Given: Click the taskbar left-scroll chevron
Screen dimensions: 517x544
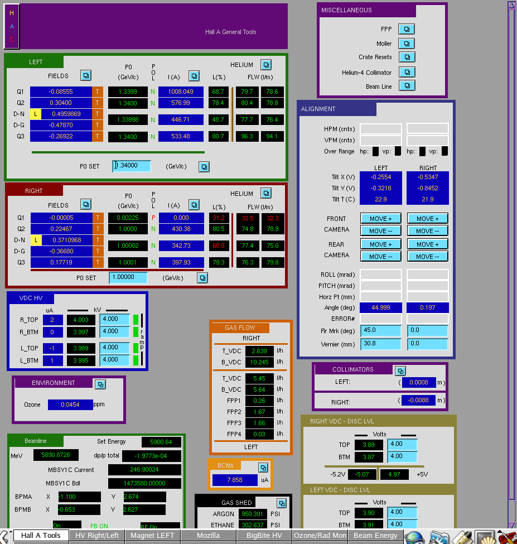Looking at the screenshot, I should pyautogui.click(x=3, y=537).
